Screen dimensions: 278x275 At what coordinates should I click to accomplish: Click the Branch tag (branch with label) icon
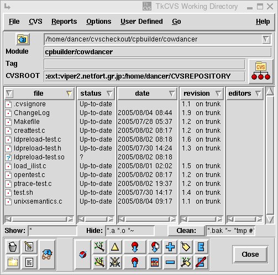(186, 262)
